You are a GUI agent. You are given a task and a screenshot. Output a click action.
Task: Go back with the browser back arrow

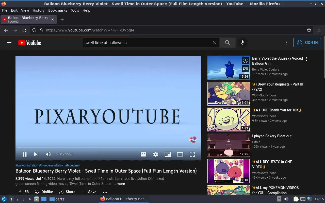click(x=6, y=30)
